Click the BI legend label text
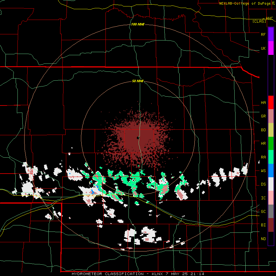Screen dimensions: 276x276 point(263,225)
